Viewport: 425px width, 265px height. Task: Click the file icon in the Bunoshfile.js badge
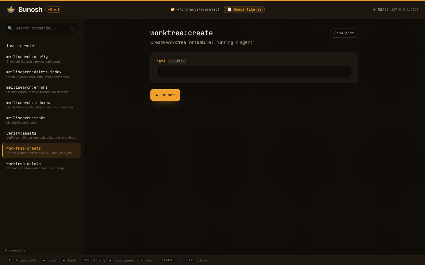coord(229,9)
